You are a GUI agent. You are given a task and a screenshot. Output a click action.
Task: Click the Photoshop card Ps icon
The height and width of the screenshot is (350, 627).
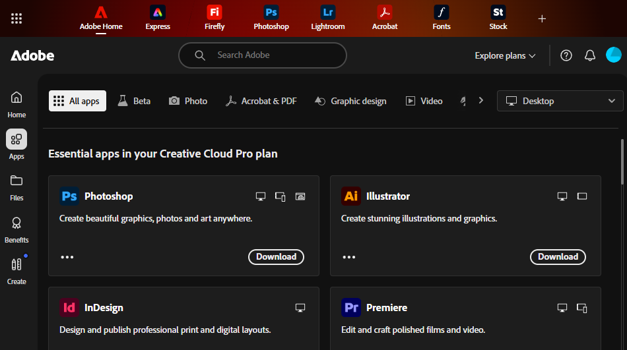point(69,196)
